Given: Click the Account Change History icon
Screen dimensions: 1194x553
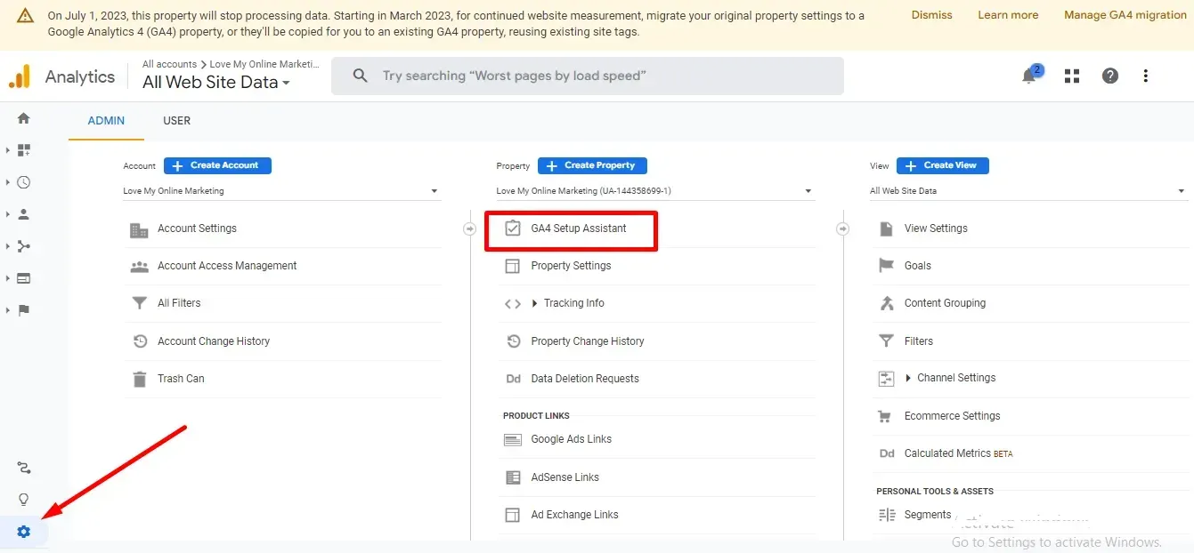Looking at the screenshot, I should tap(139, 341).
